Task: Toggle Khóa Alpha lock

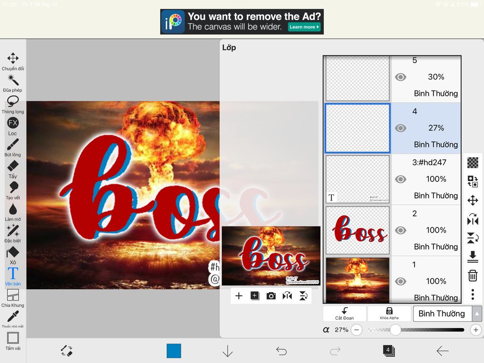Action: (x=389, y=314)
